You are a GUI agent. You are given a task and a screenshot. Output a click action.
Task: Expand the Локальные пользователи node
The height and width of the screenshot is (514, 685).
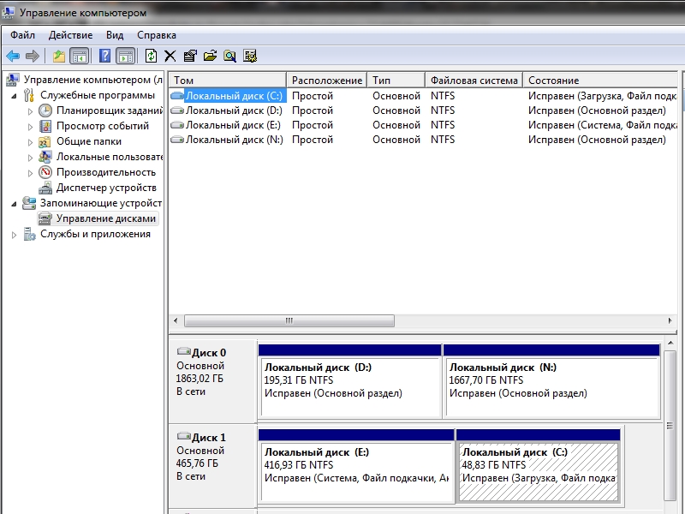point(30,158)
